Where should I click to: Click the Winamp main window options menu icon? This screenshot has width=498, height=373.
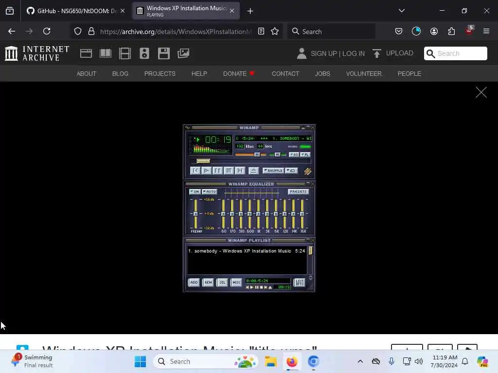(187, 128)
